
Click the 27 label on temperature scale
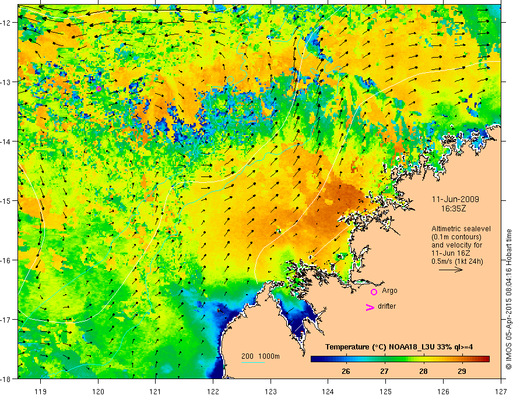[x=384, y=371]
